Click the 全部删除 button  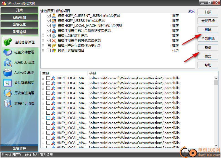click(x=208, y=38)
